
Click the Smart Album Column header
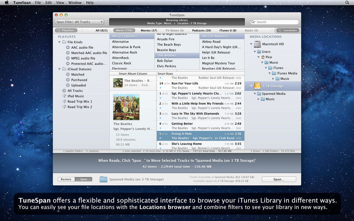point(133,74)
